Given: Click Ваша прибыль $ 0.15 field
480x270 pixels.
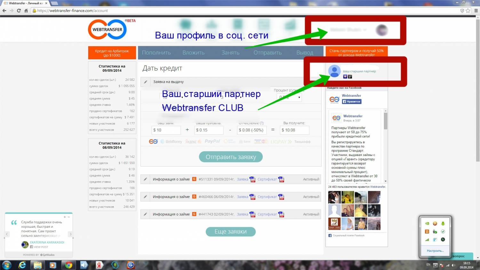Looking at the screenshot, I should [x=209, y=130].
